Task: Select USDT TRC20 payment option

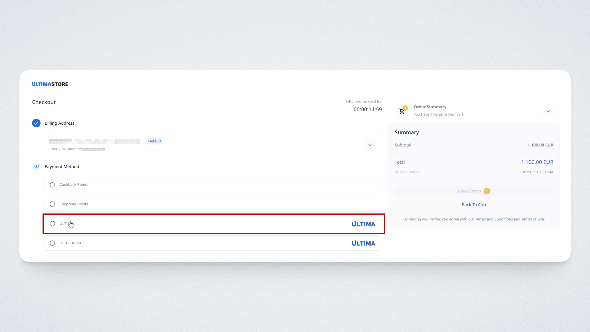Action: click(x=52, y=243)
